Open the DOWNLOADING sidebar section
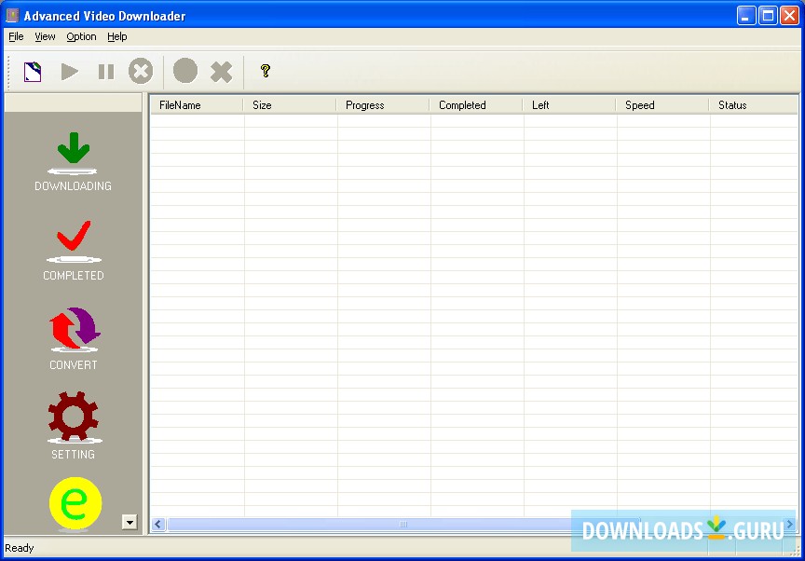 click(73, 161)
